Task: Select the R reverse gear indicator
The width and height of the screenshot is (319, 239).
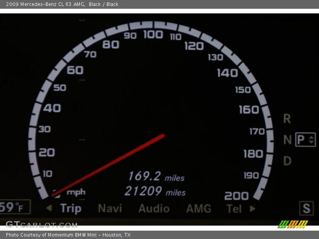Action: pyautogui.click(x=287, y=119)
